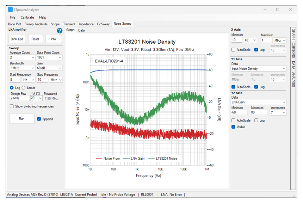
Task: Click the EVAL-LT83201-A graph label
Action: point(109,61)
